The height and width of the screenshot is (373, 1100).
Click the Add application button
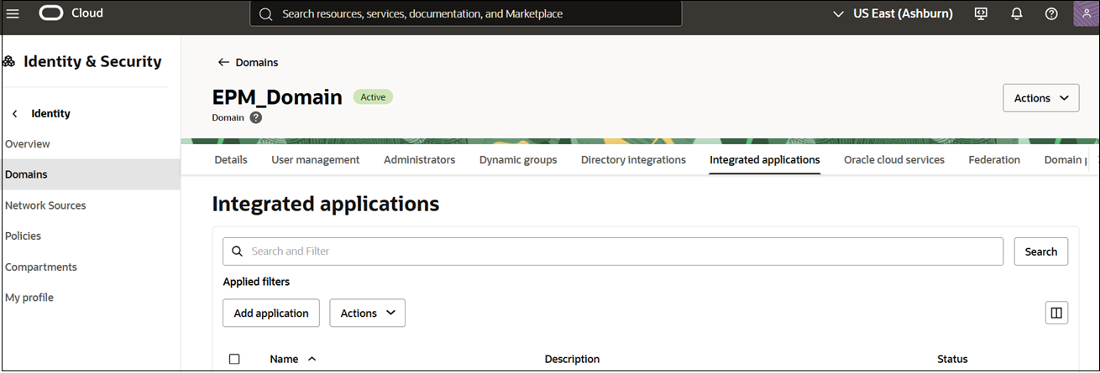tap(271, 313)
